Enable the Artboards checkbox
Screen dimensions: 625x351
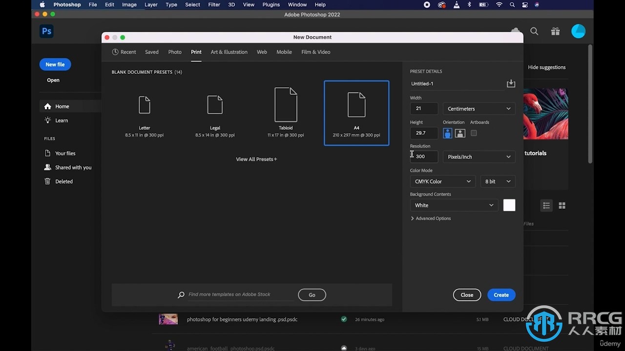474,133
